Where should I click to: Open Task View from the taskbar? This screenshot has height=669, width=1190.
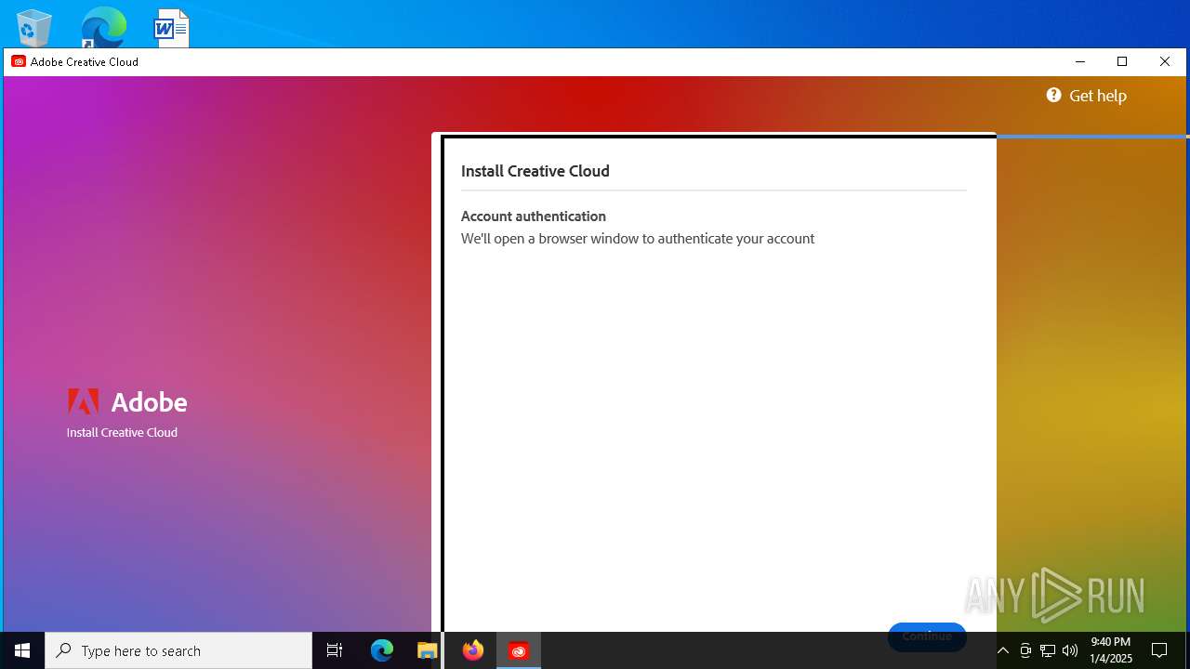coord(335,650)
